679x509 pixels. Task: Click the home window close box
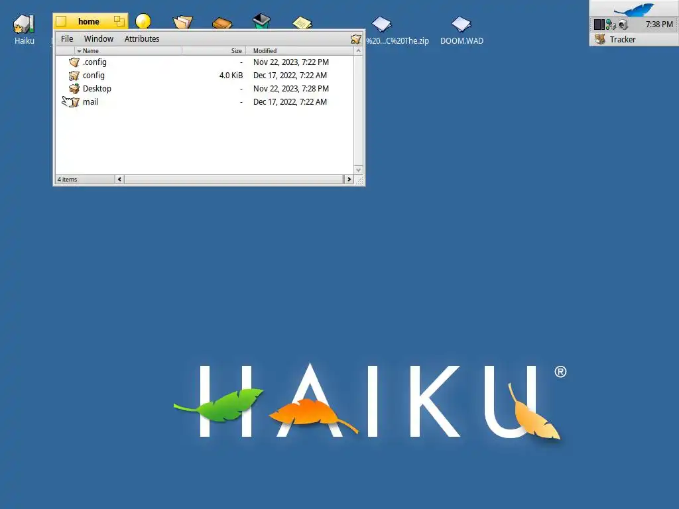click(x=61, y=21)
